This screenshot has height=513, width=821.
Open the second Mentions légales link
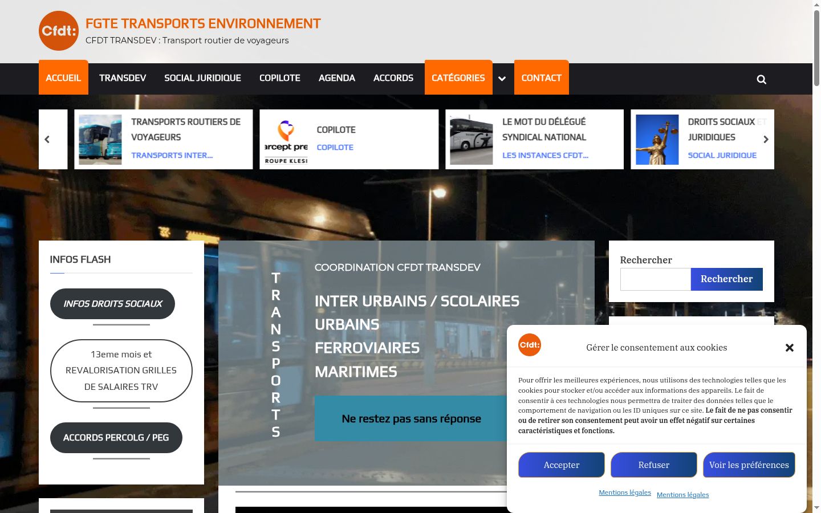point(683,495)
